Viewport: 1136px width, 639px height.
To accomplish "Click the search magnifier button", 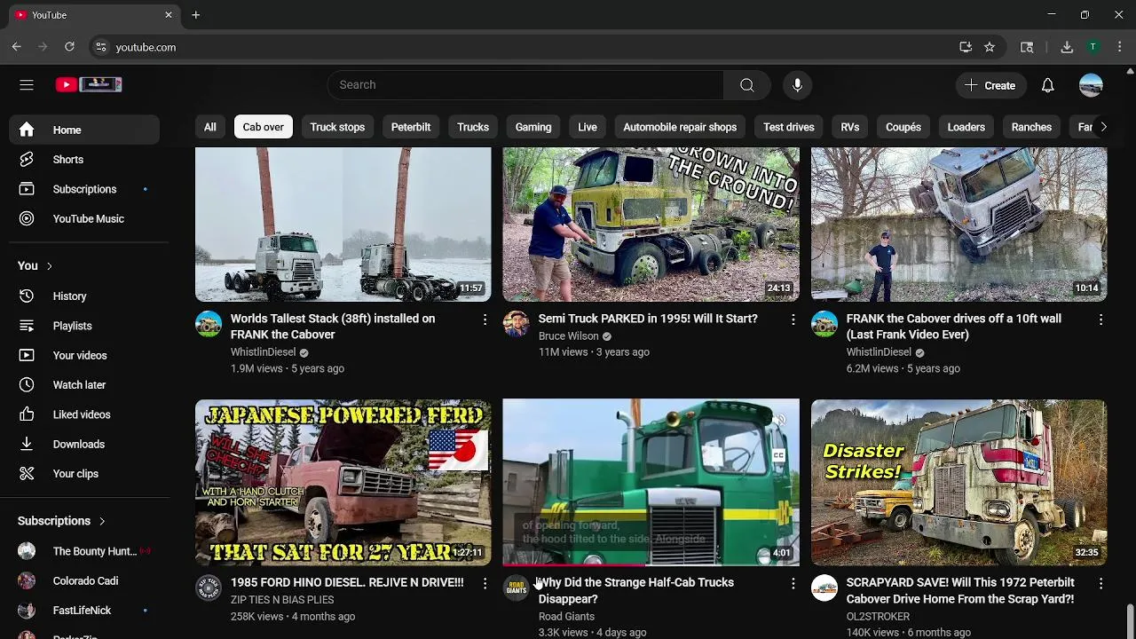I will point(747,85).
